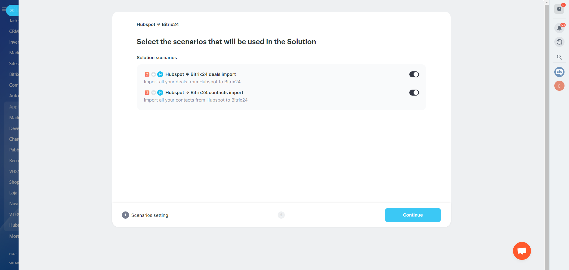Close the solution setup slider panel
This screenshot has width=569, height=270.
[12, 10]
